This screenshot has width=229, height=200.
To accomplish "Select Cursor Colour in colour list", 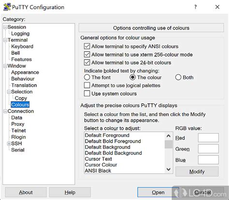I will coord(124,165).
